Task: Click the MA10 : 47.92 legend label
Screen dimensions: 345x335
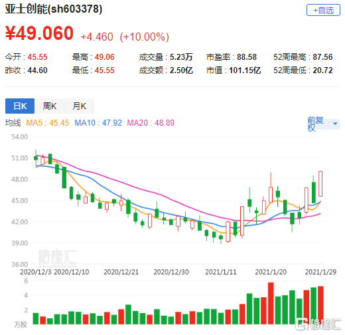Action: click(x=98, y=123)
